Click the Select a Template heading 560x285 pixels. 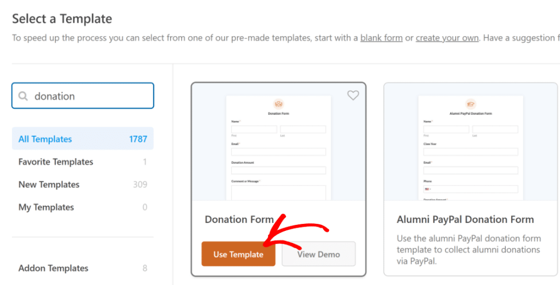[x=62, y=19]
